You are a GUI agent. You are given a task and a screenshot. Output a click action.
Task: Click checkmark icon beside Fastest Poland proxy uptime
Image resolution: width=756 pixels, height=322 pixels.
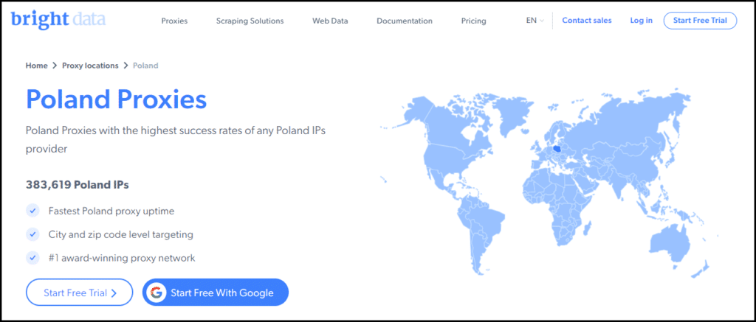click(32, 210)
